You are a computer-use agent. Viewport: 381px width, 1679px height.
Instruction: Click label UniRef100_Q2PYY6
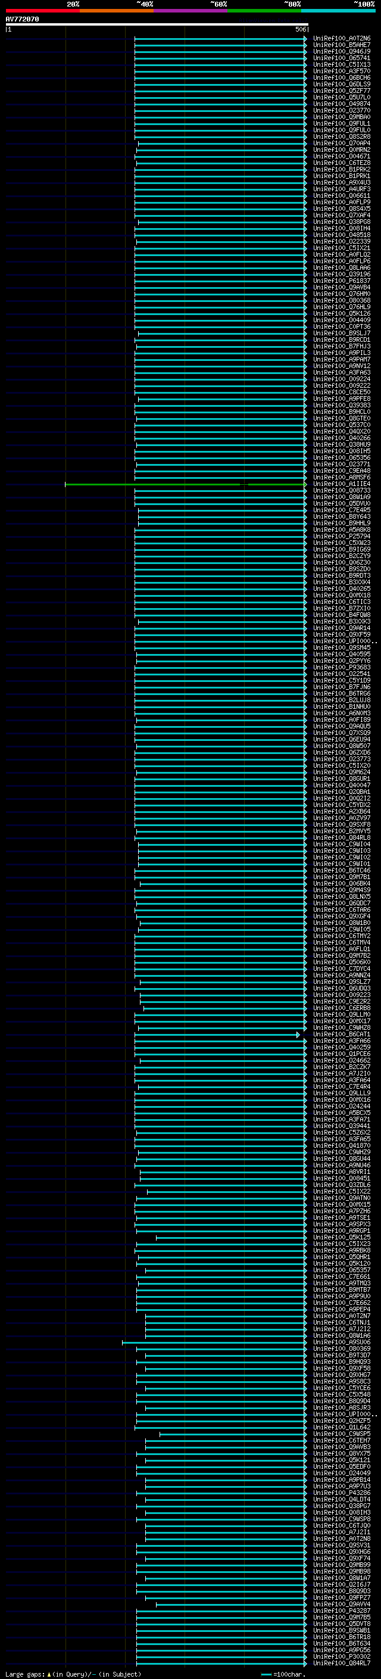point(342,661)
